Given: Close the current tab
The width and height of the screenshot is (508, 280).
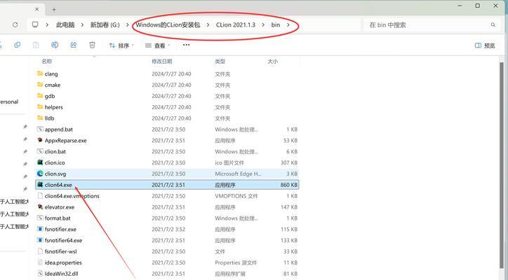Looking at the screenshot, I should tap(37, 9).
